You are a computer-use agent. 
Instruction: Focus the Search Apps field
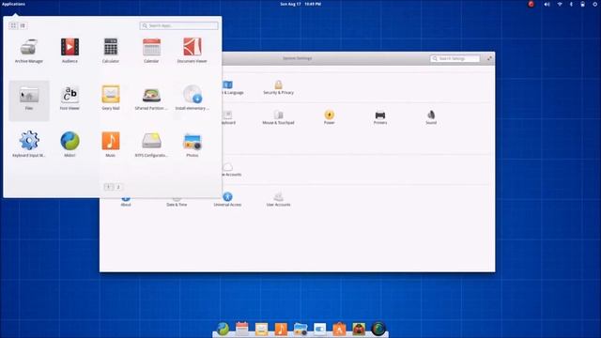[179, 25]
